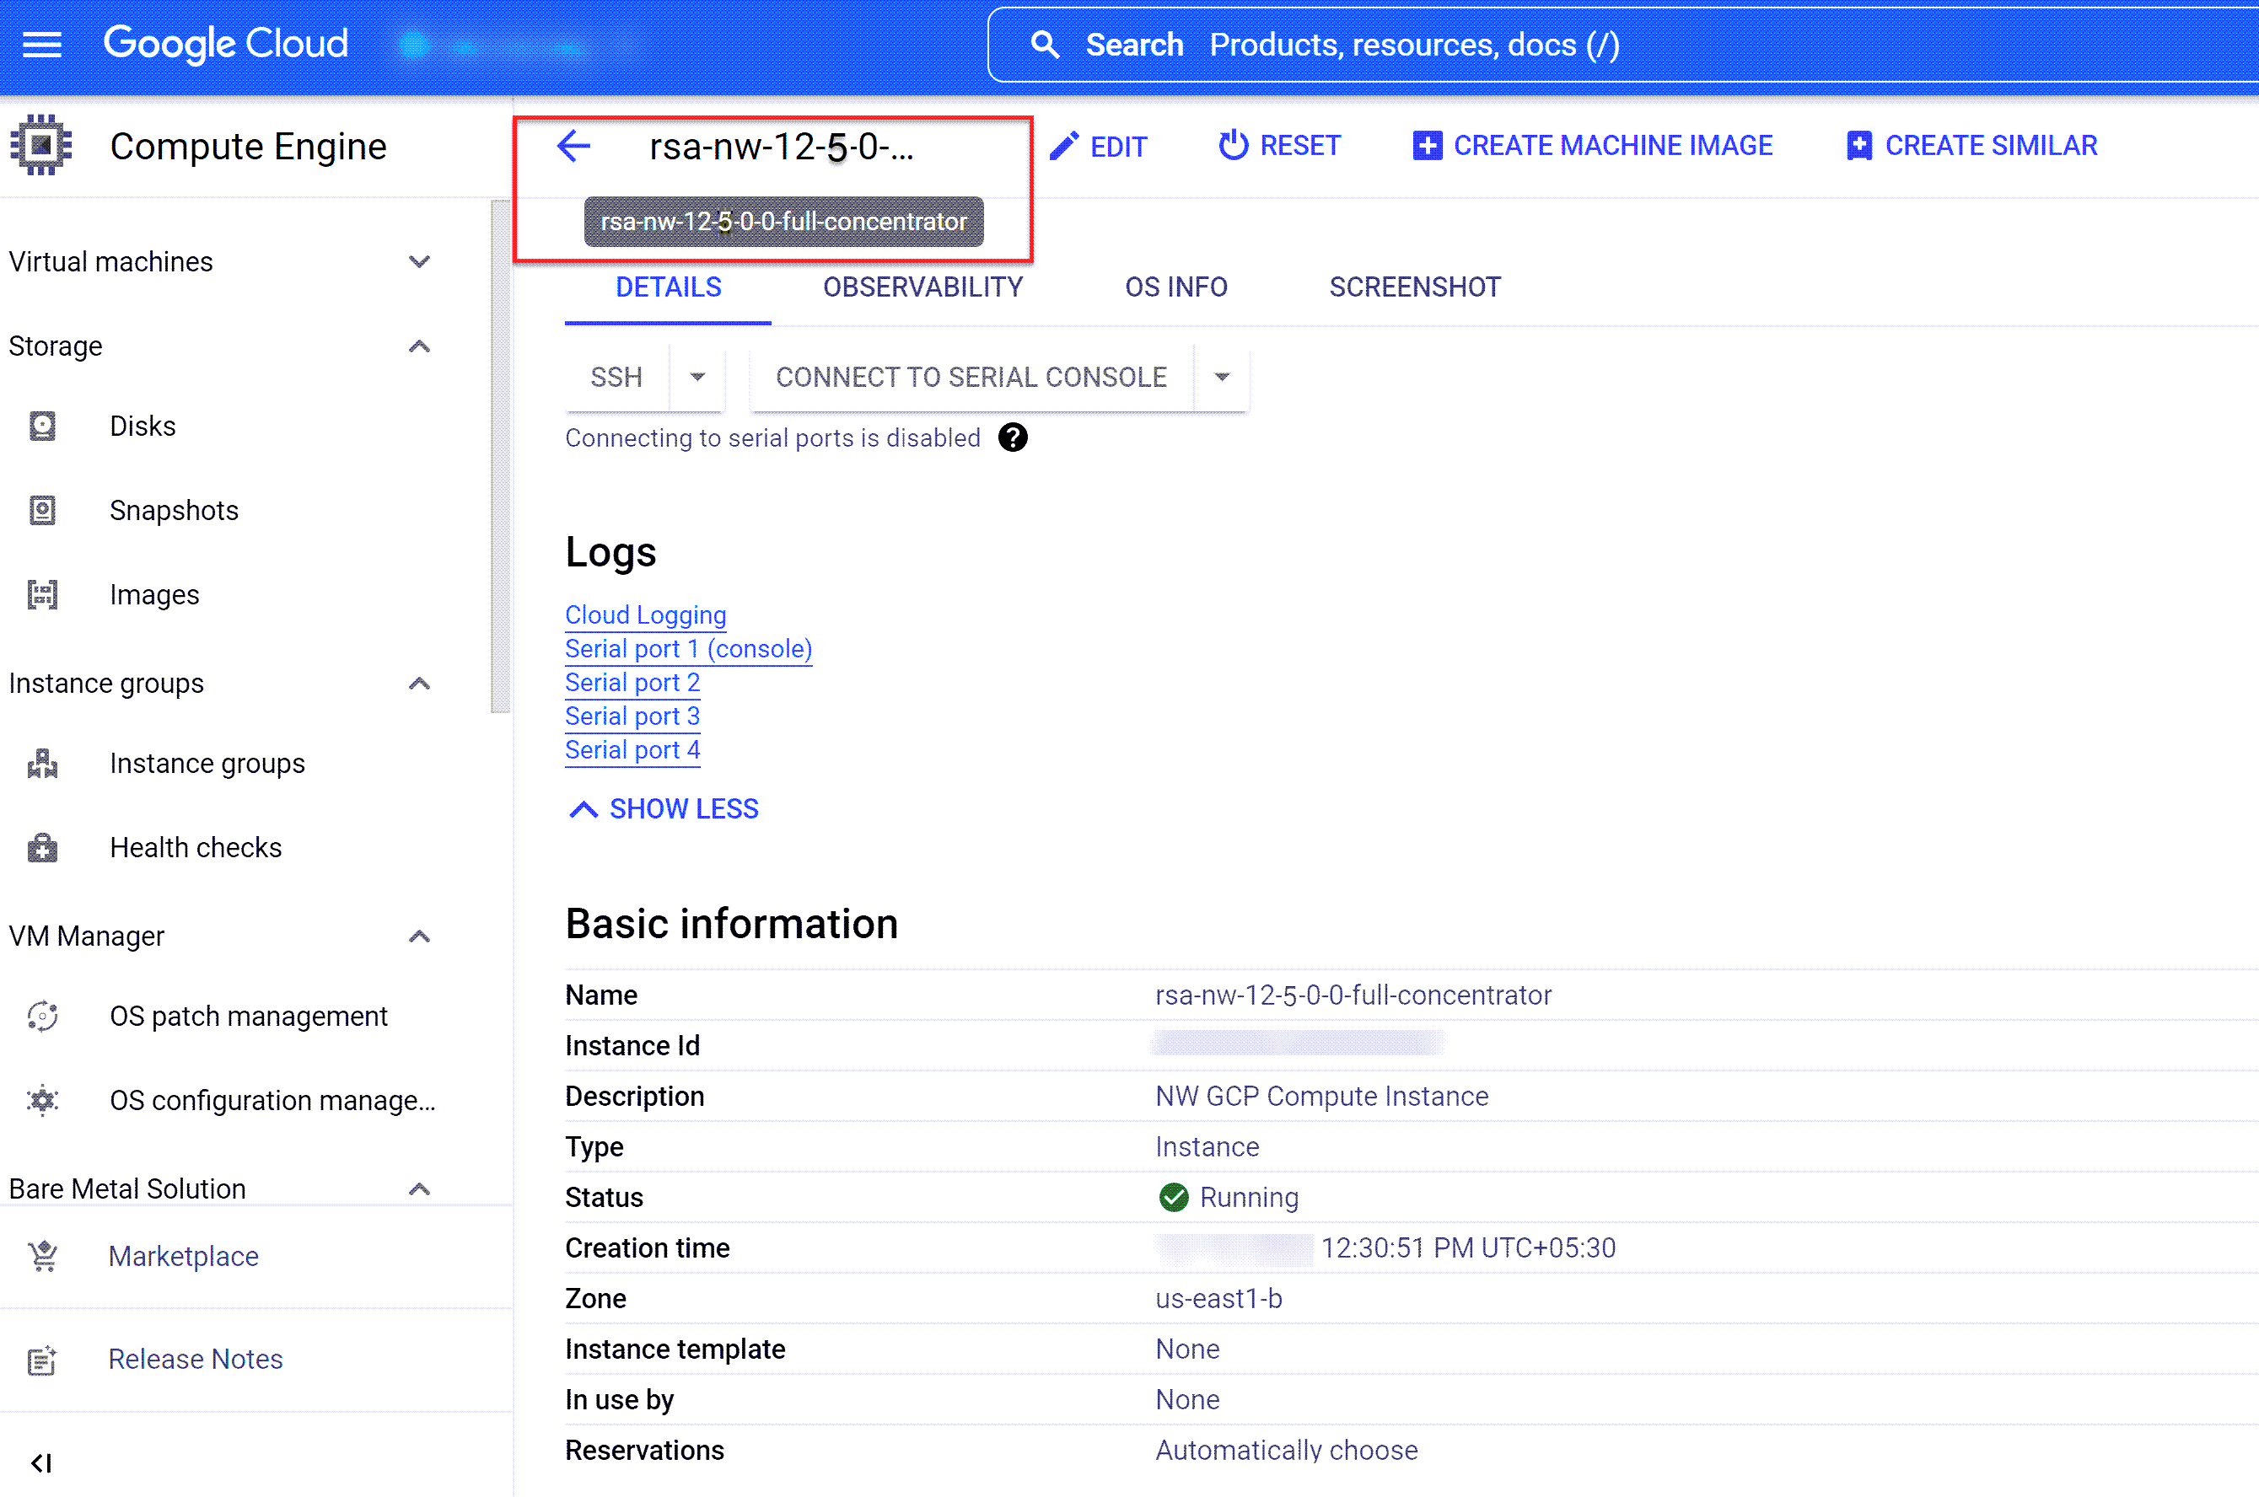
Task: Click the help icon next to serial ports message
Action: (x=1013, y=437)
